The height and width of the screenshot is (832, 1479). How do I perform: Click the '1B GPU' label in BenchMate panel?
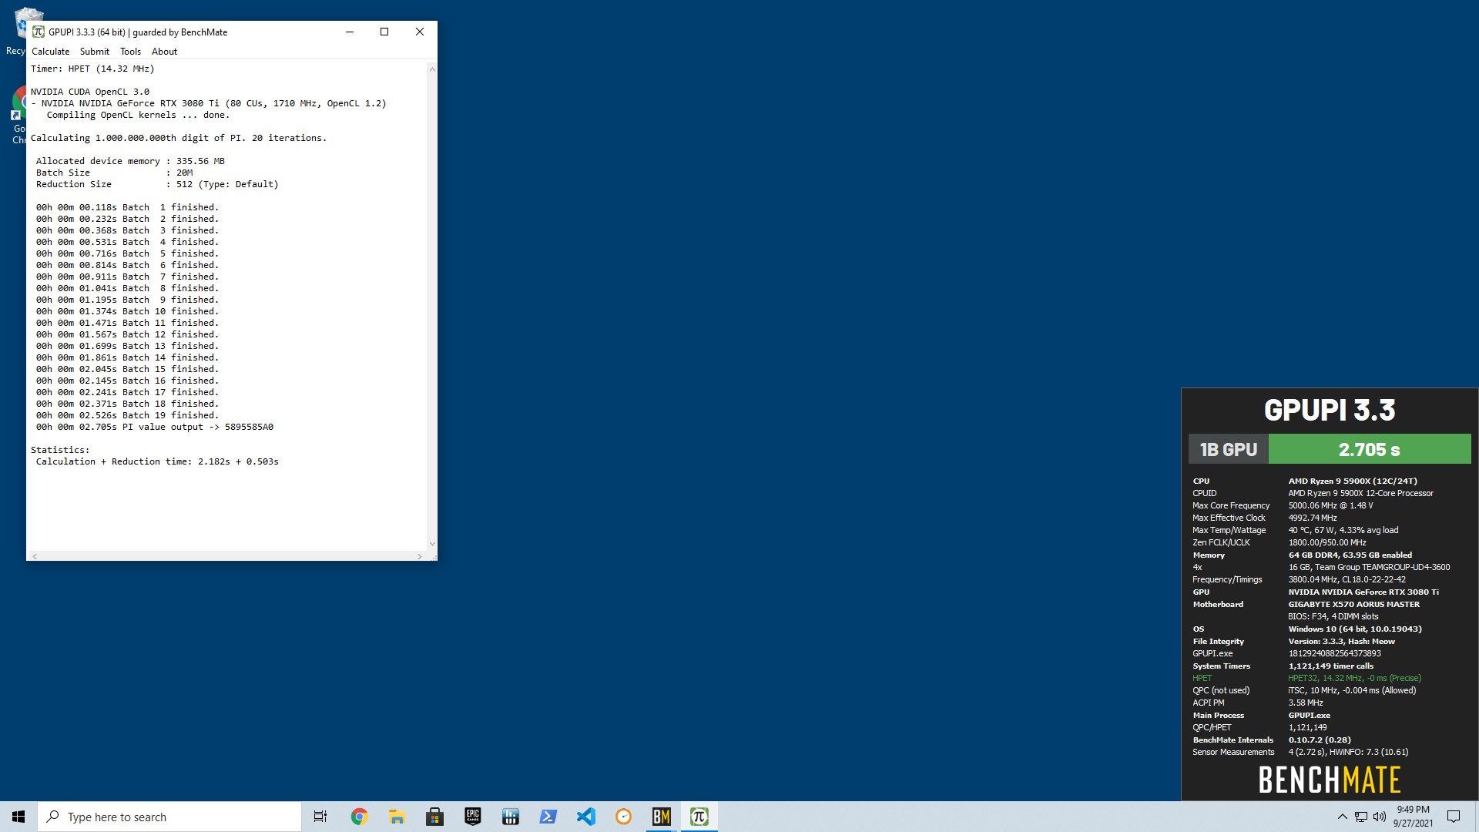click(1229, 449)
